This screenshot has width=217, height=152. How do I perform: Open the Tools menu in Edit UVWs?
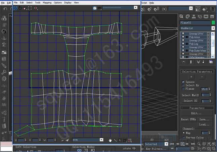(38, 3)
